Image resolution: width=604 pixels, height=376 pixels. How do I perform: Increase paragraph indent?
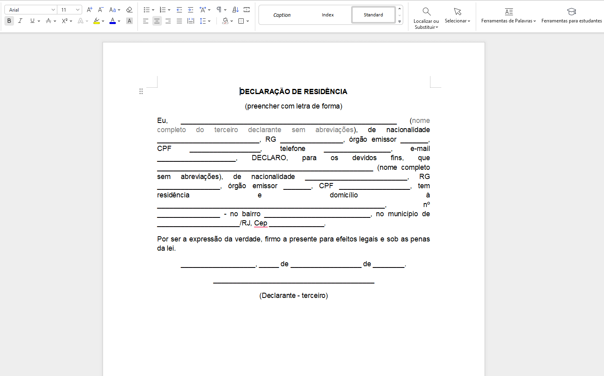[x=190, y=10]
